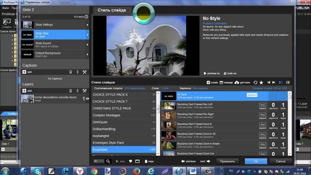Click the play style preview button
Screen dimensions: 311x175
point(120,161)
